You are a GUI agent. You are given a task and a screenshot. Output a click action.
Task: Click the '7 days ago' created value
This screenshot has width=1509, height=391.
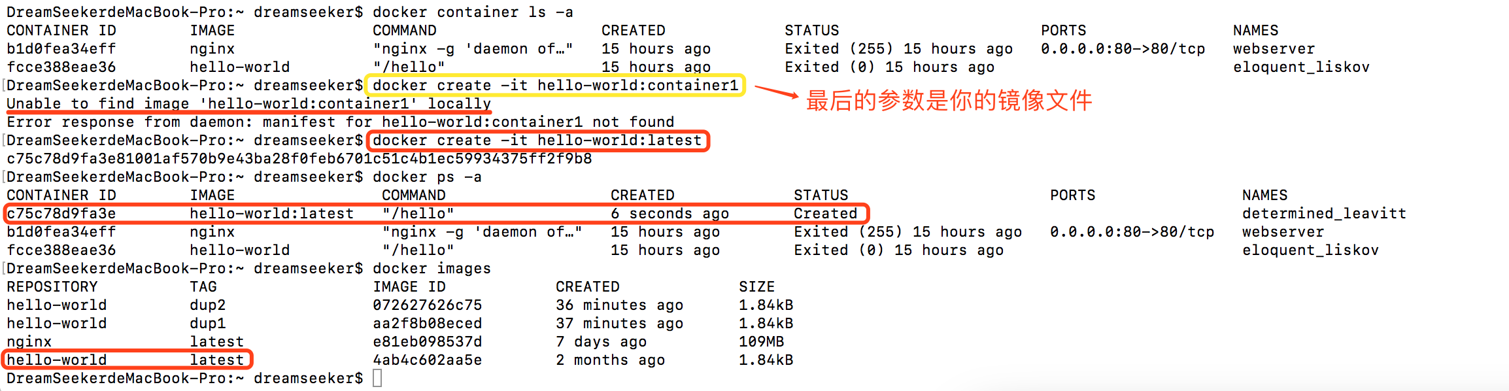(x=601, y=341)
